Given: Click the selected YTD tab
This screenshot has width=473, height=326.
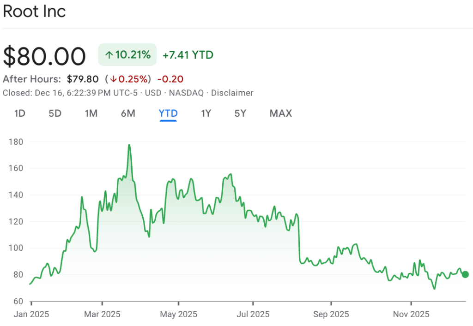Looking at the screenshot, I should click(x=168, y=113).
